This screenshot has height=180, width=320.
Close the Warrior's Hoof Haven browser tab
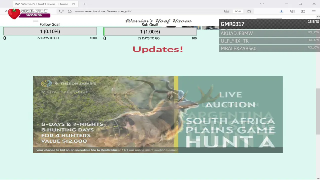point(73,4)
